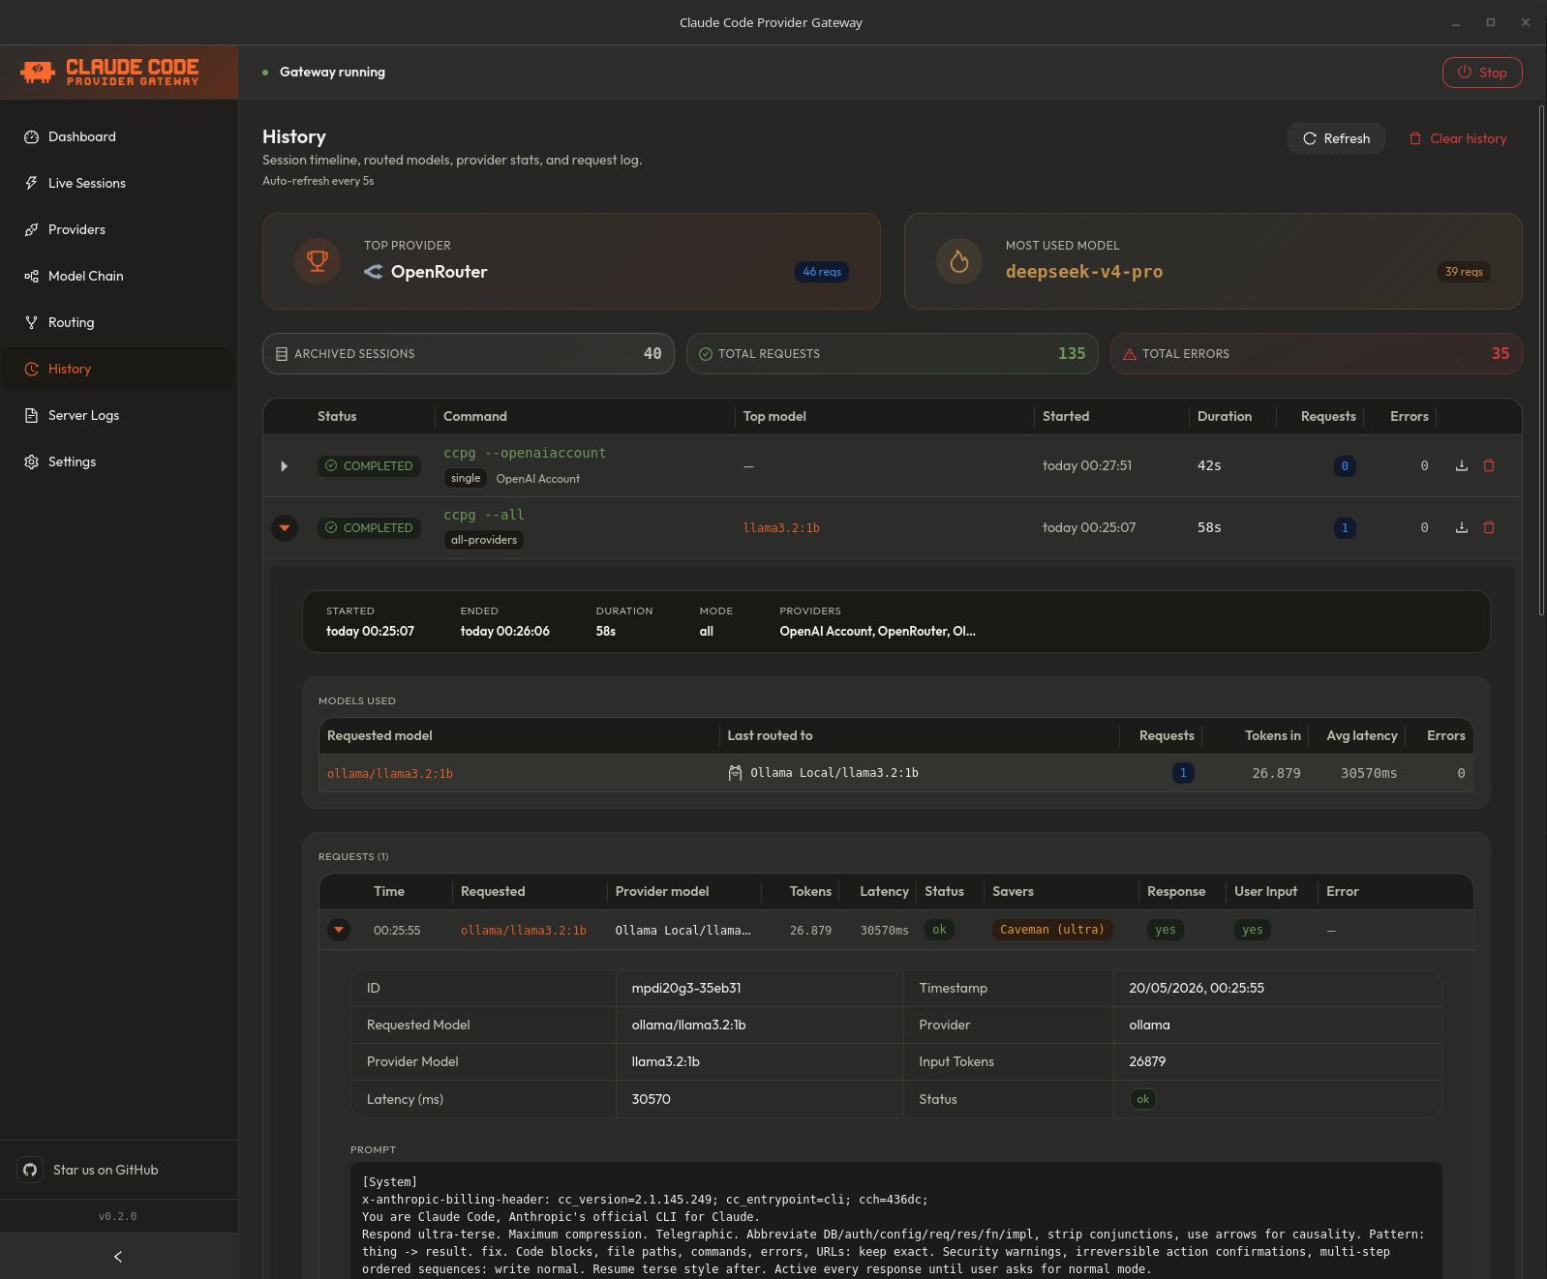The image size is (1547, 1279).
Task: Click the Settings gear icon
Action: 32,461
